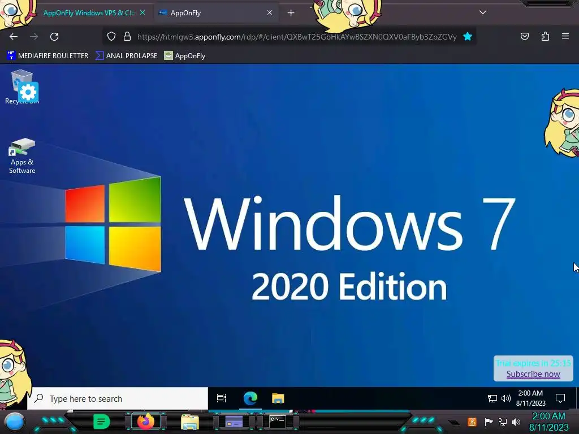Select the Recycle Bin desktop icon

22,87
